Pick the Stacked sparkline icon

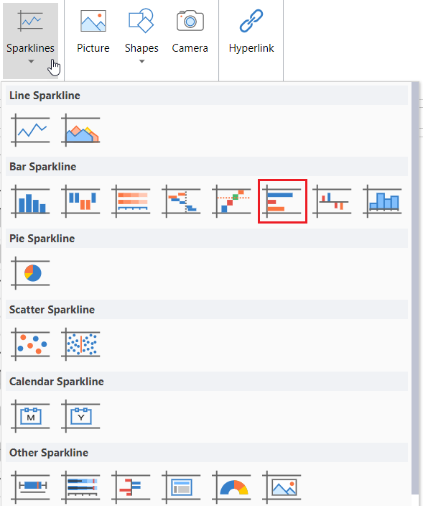click(131, 201)
